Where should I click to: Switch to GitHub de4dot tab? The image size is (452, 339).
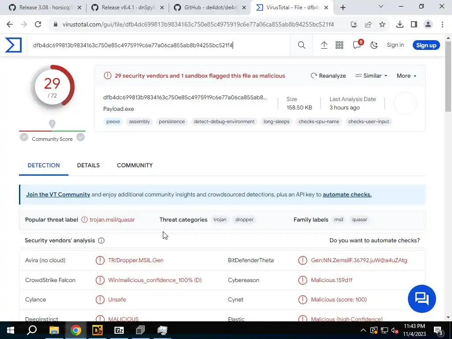click(x=210, y=8)
